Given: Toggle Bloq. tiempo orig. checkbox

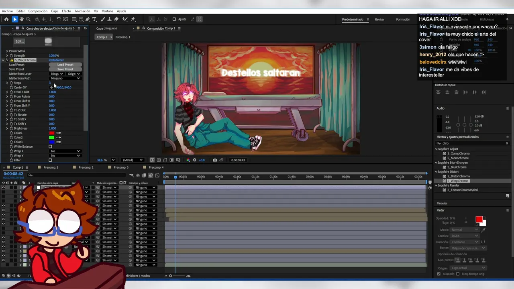Looking at the screenshot, I should (x=458, y=274).
